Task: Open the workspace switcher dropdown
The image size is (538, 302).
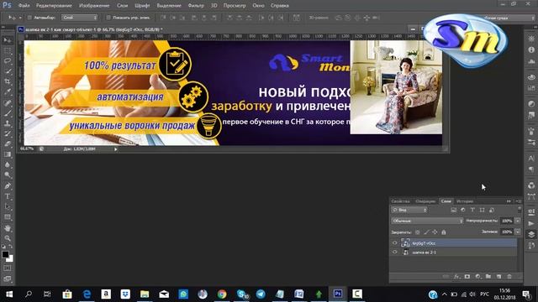Action: coord(509,18)
